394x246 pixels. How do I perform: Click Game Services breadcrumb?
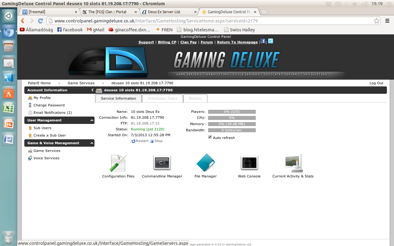(81, 83)
